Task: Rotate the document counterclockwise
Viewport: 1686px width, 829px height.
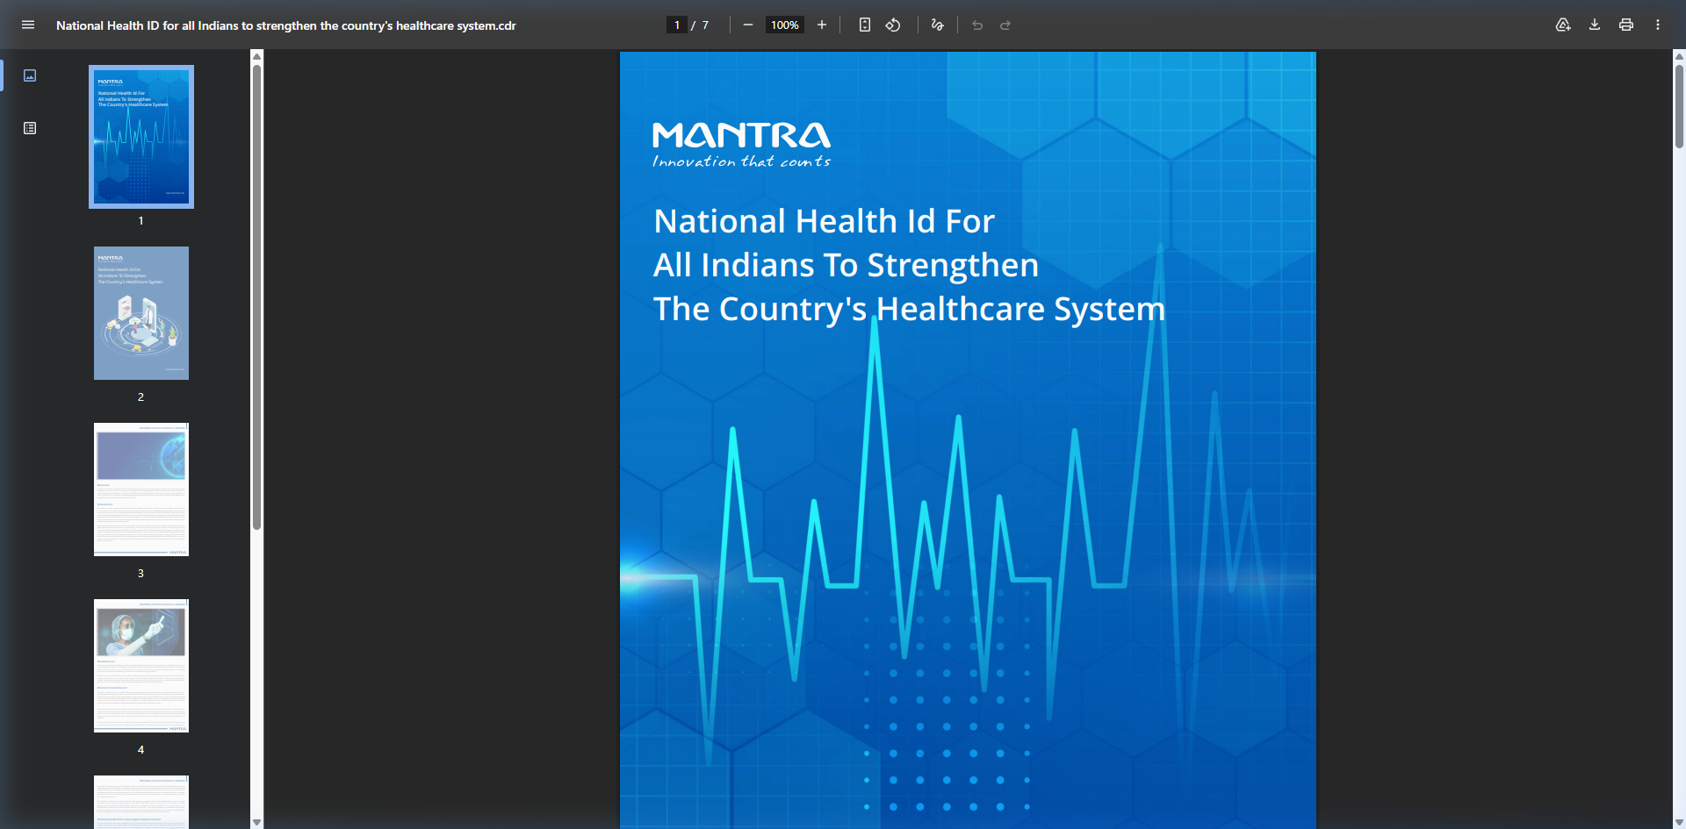Action: 893,25
